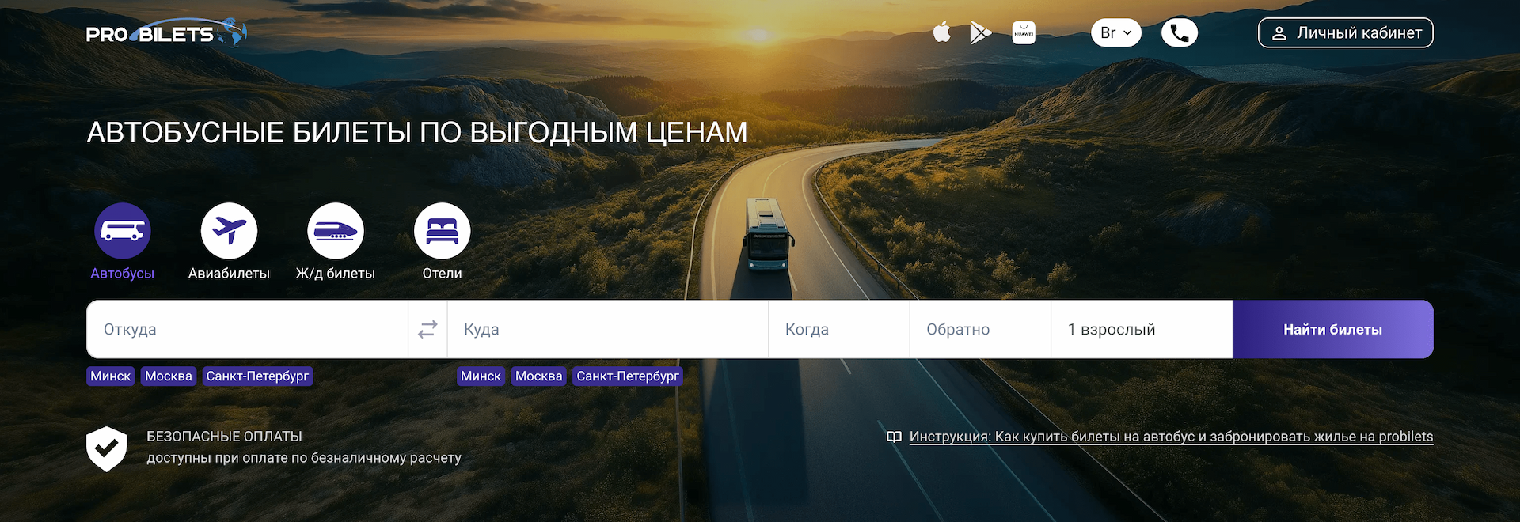Screen dimensions: 1520x522
Task: Focus the Куда destination field
Action: click(607, 329)
